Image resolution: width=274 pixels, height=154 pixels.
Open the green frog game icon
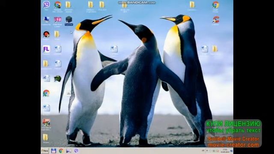tap(57, 79)
